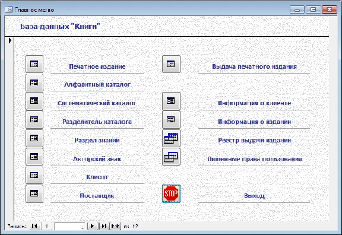Go to the first record
The width and height of the screenshot is (342, 235).
tap(34, 226)
